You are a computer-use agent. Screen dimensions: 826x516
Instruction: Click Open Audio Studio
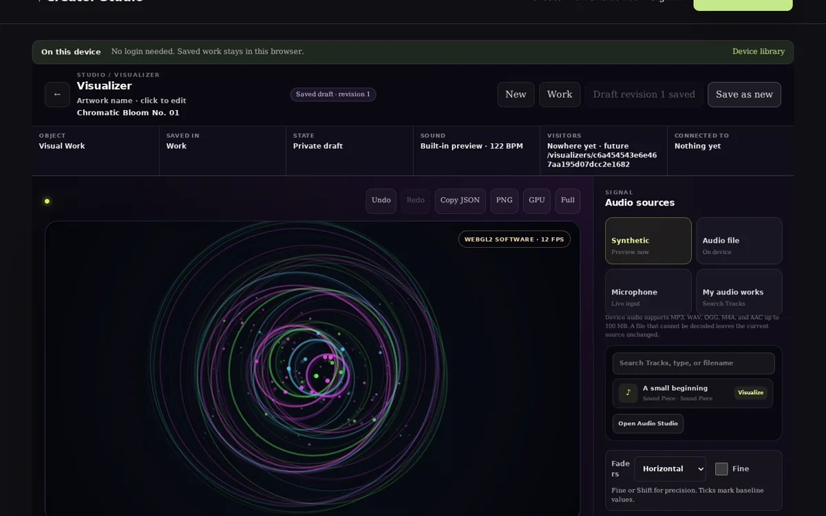648,424
